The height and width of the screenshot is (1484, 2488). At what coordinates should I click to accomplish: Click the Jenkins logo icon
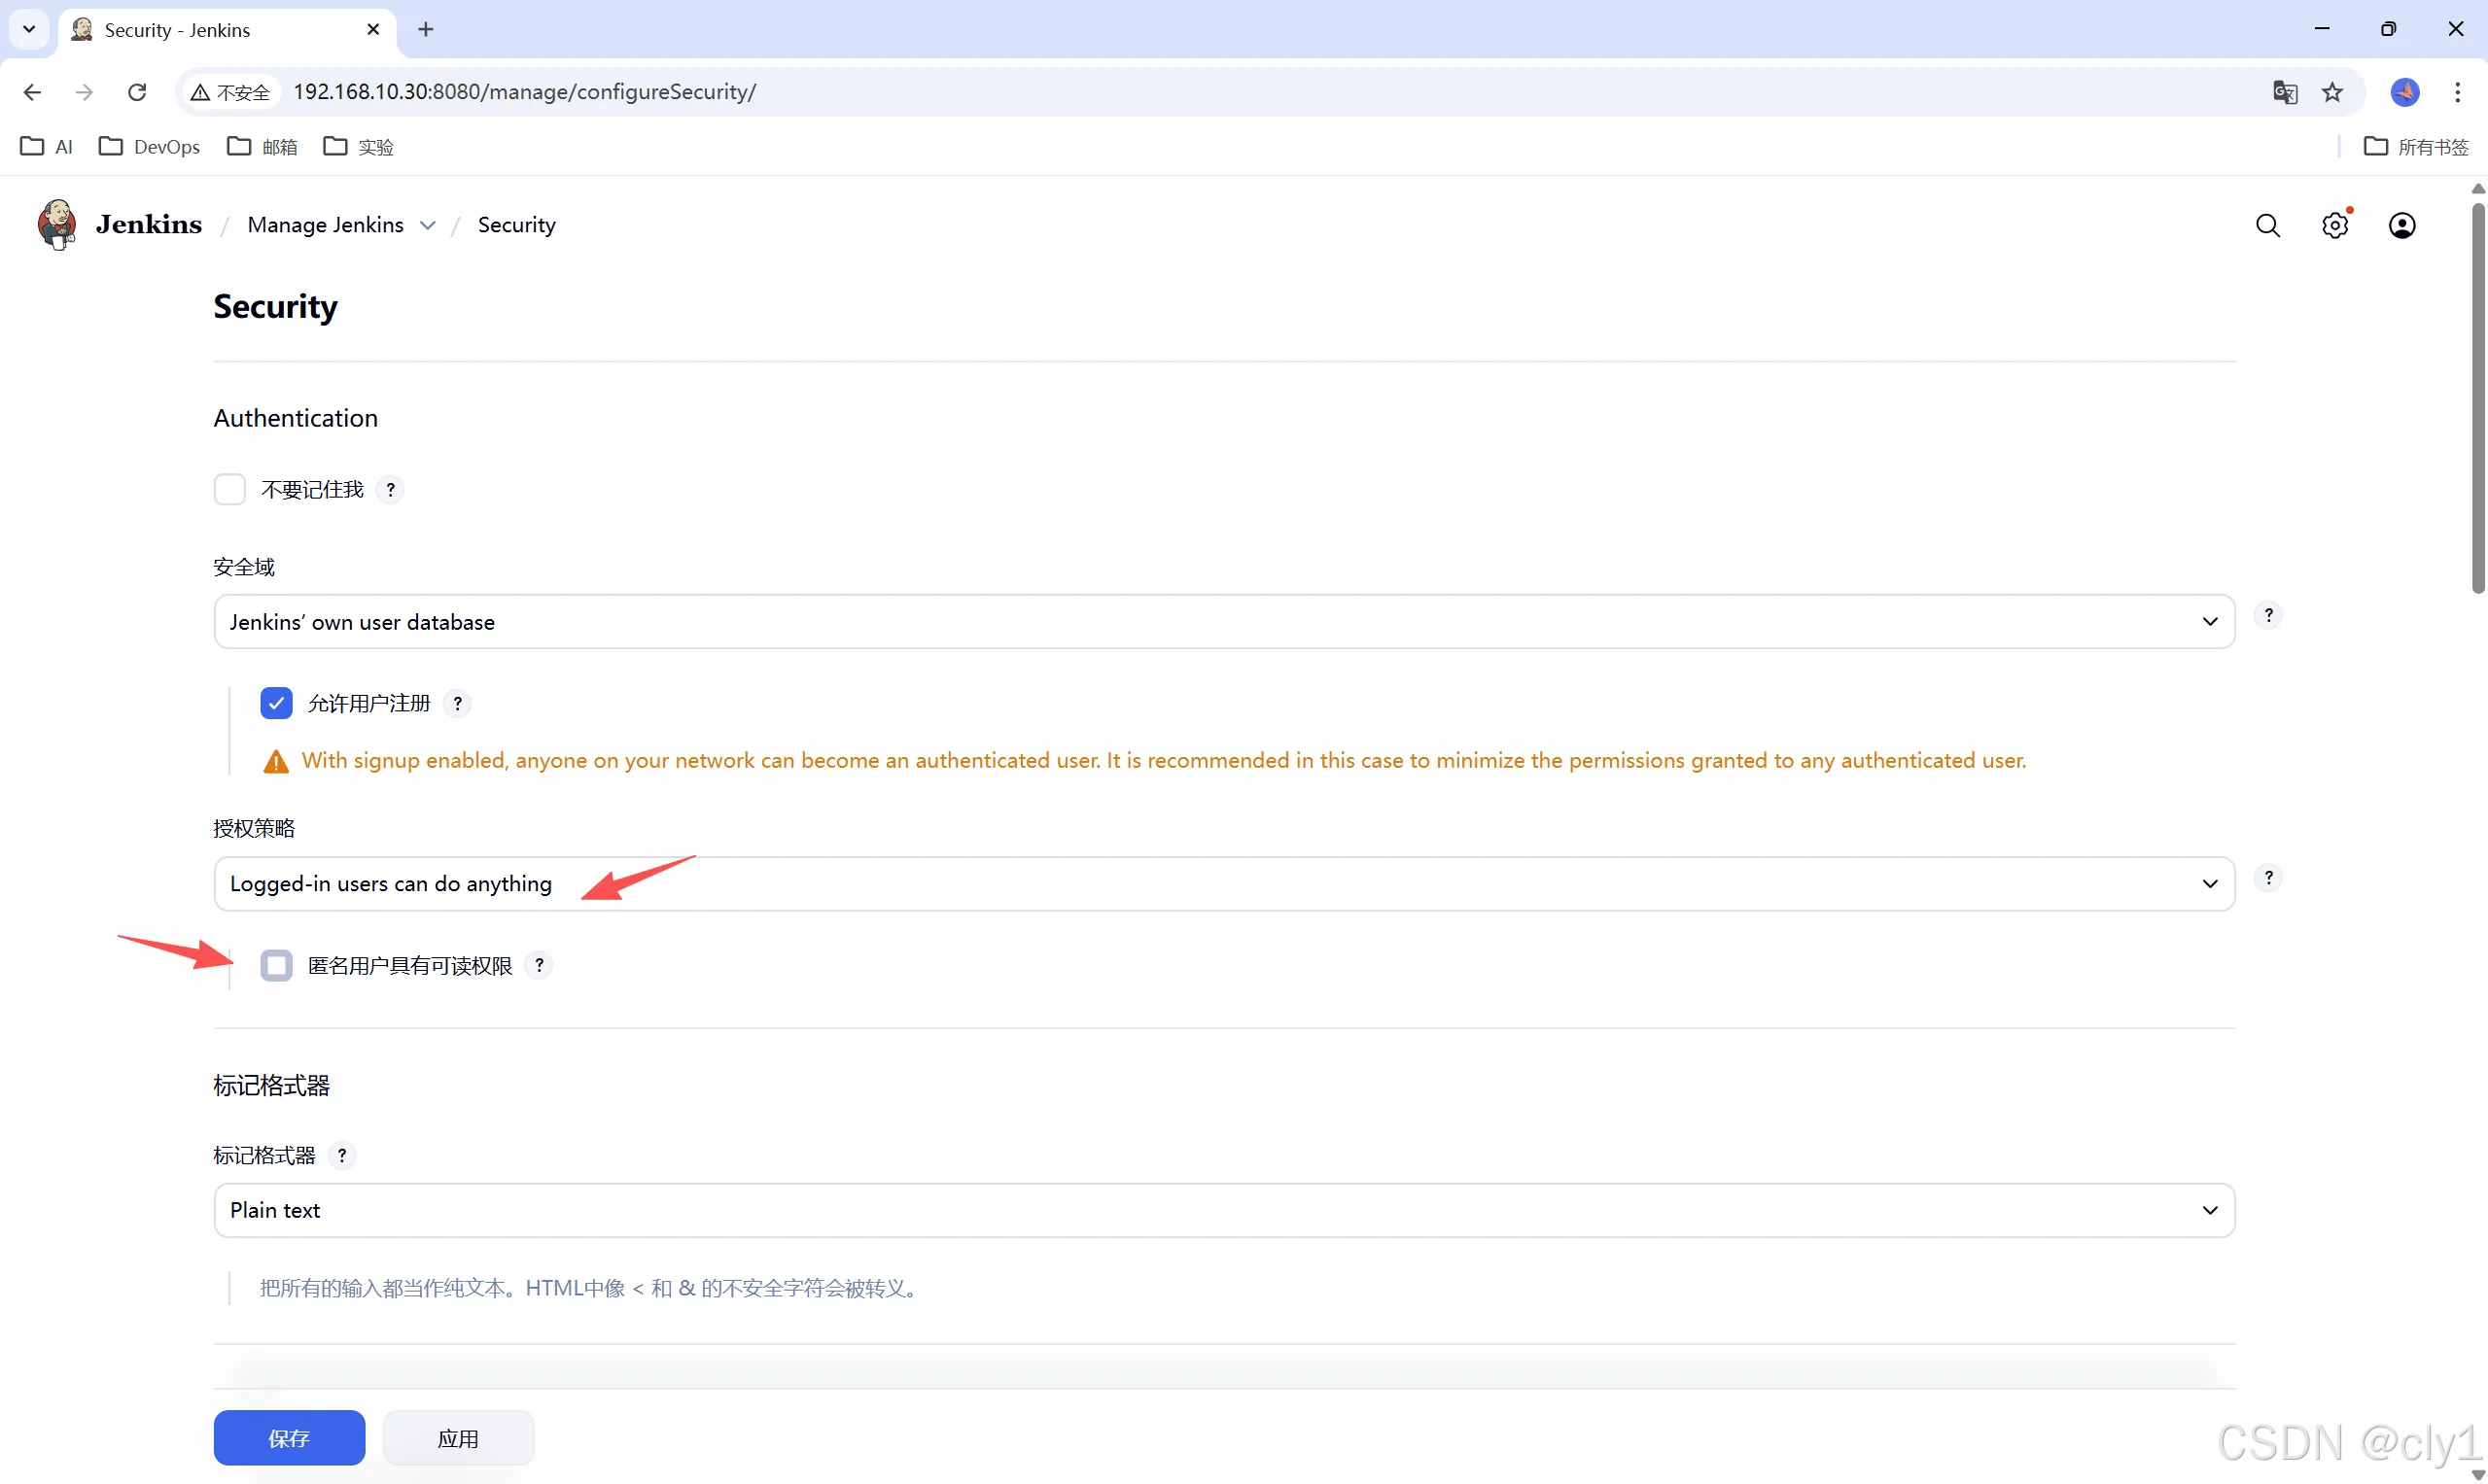(x=57, y=224)
